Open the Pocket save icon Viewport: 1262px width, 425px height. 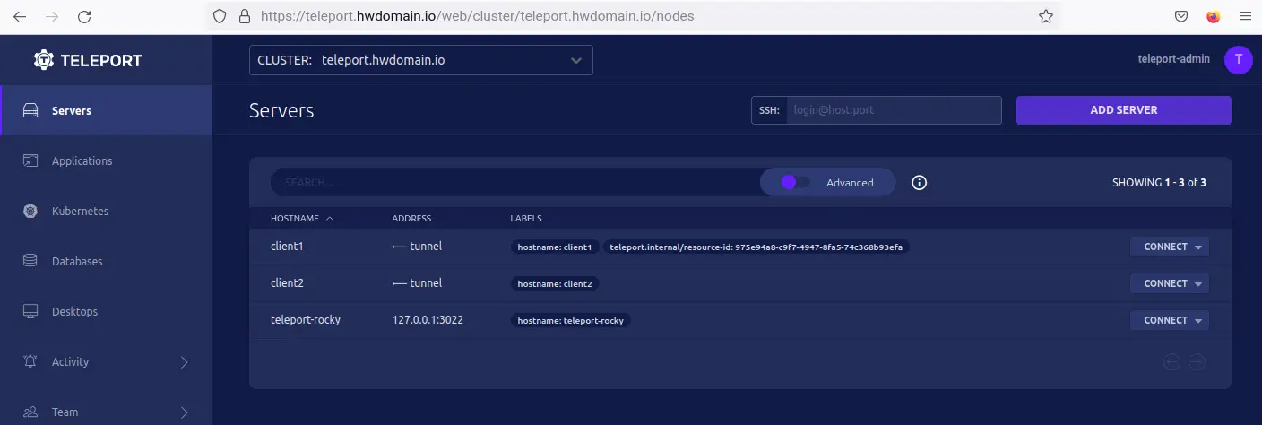(1182, 16)
